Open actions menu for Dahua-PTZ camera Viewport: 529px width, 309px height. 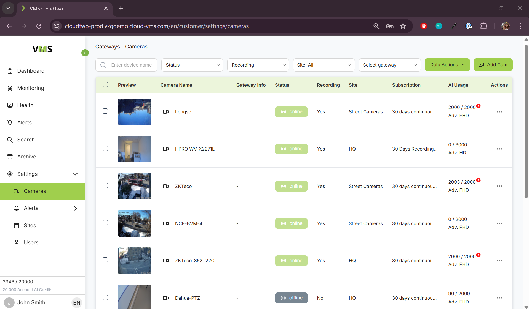tap(499, 298)
